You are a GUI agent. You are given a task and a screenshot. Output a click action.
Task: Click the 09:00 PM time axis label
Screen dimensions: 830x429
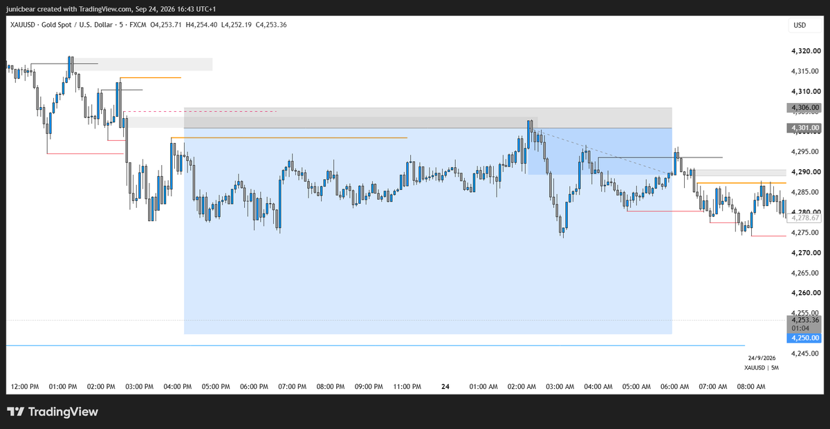point(369,387)
